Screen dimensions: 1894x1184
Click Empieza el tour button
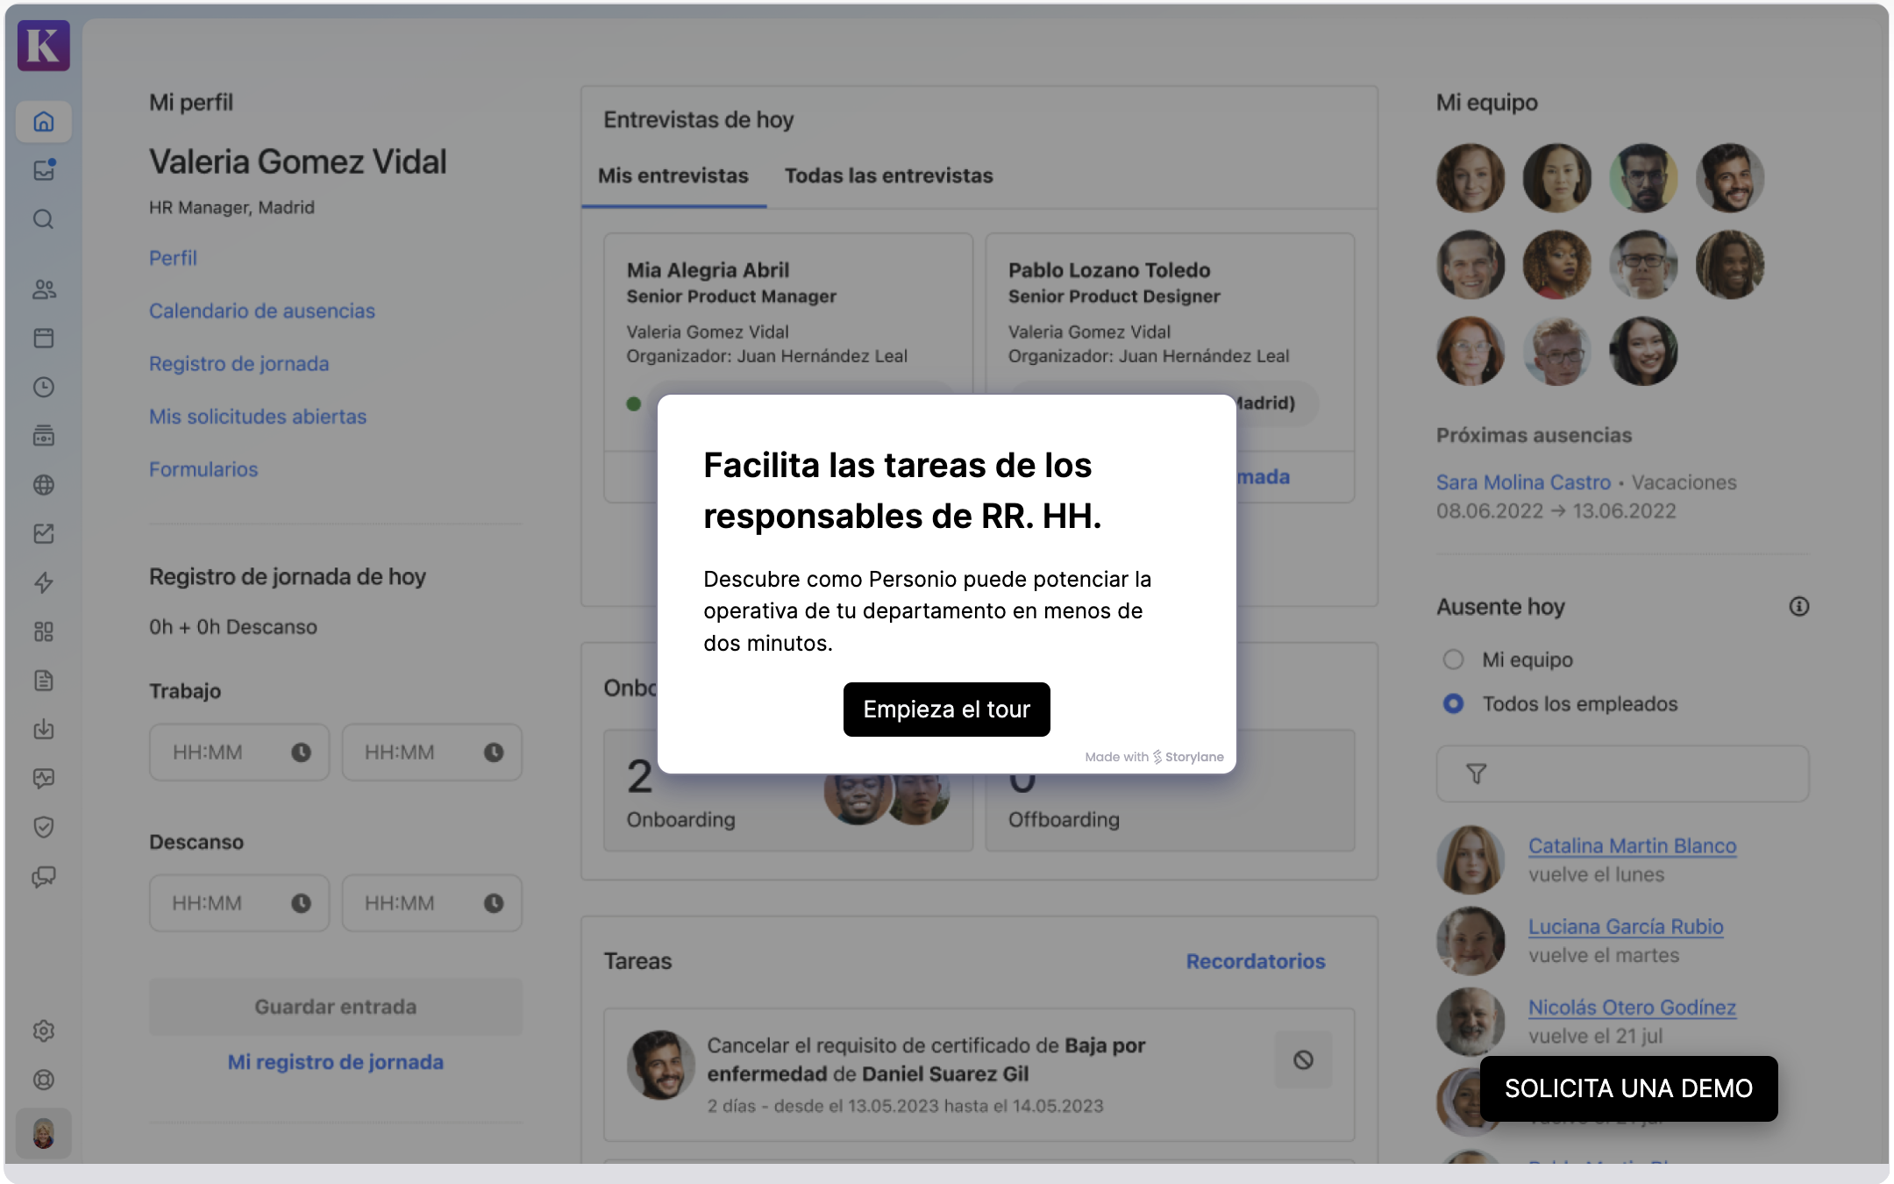[946, 708]
